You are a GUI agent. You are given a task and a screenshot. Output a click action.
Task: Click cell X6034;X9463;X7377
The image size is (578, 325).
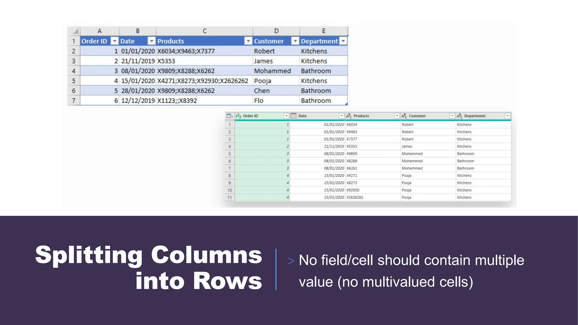point(204,51)
